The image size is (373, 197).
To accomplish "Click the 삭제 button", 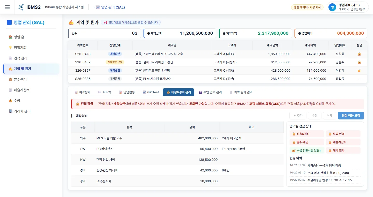I will pos(329,116).
